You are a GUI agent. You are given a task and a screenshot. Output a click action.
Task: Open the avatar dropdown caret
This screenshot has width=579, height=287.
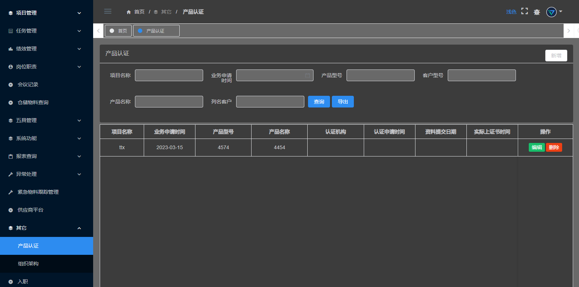click(561, 11)
